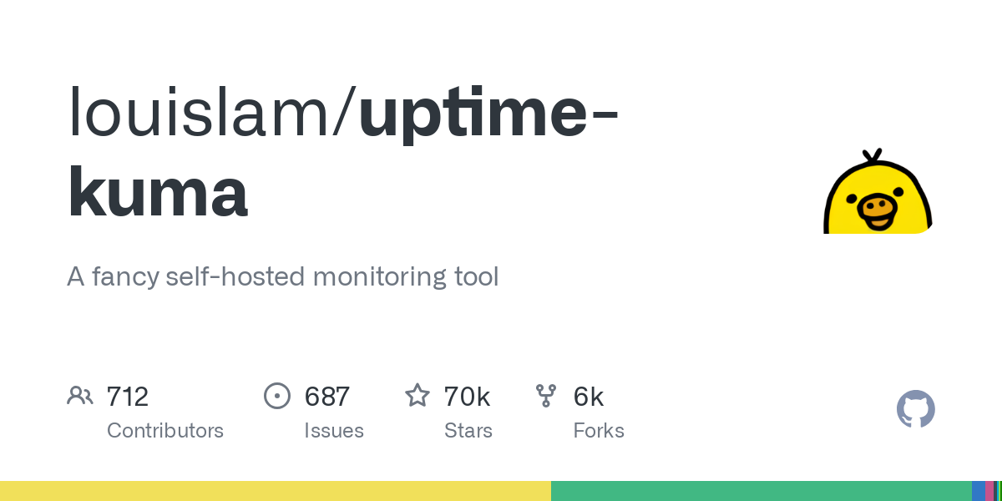The width and height of the screenshot is (1002, 501).
Task: Click the bold uptime-kuma repository name
Action: [x=342, y=154]
